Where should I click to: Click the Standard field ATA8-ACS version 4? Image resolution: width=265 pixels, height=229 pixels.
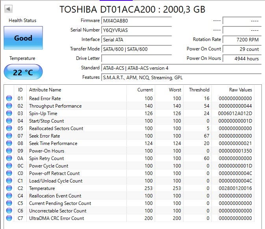click(x=182, y=68)
